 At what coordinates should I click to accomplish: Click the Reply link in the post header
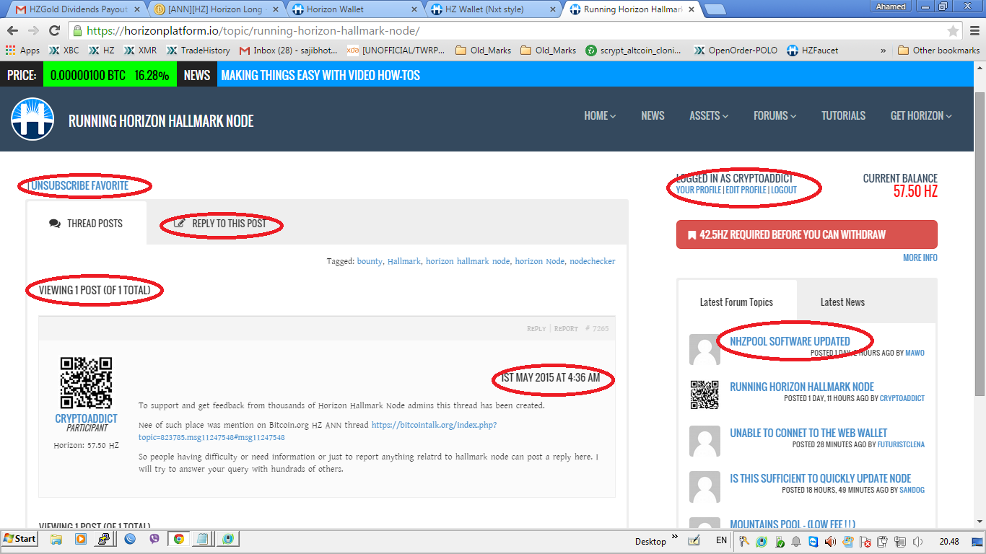coord(536,329)
